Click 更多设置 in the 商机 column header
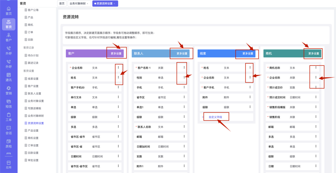 pos(314,53)
